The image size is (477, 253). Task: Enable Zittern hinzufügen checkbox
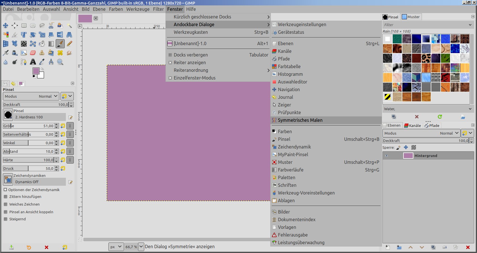[5, 196]
